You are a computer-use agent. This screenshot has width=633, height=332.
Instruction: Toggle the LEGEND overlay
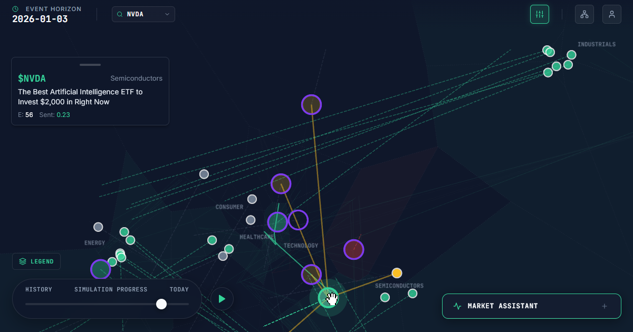click(36, 261)
